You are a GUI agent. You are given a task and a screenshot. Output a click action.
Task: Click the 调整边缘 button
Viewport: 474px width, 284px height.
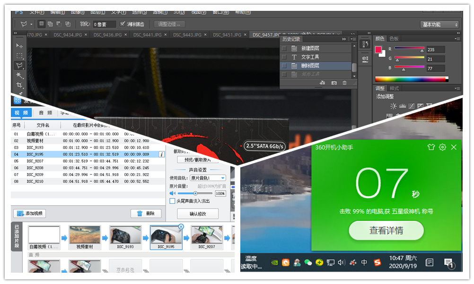coord(169,24)
